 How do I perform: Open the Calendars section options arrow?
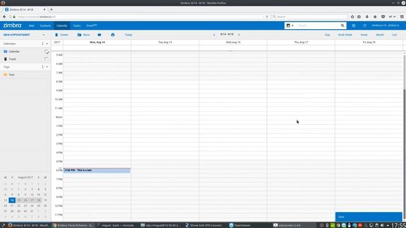point(47,44)
